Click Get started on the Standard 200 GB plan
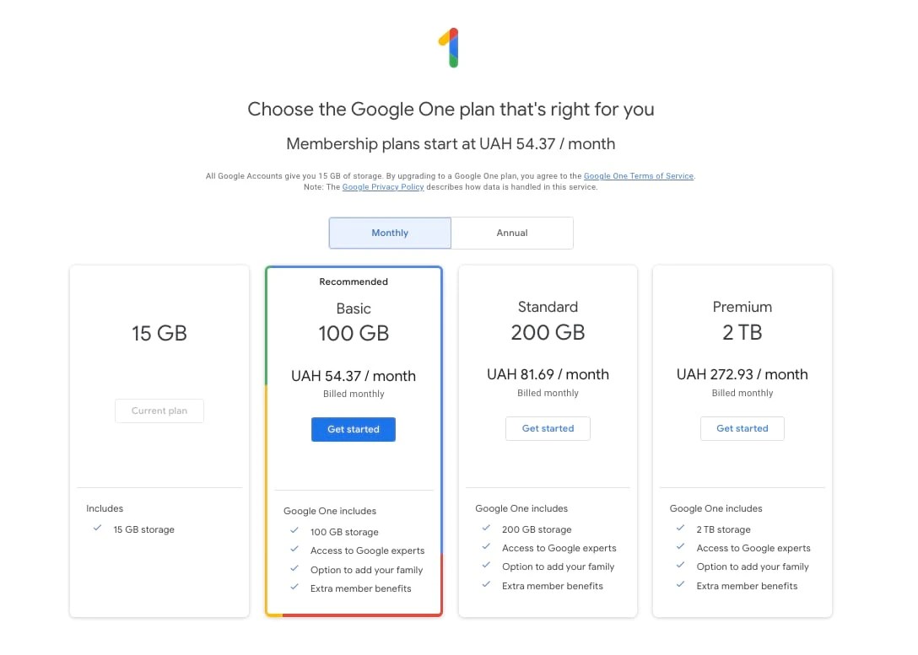This screenshot has height=655, width=918. click(548, 428)
